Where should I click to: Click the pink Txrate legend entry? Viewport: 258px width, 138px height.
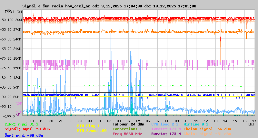click(x=166, y=129)
